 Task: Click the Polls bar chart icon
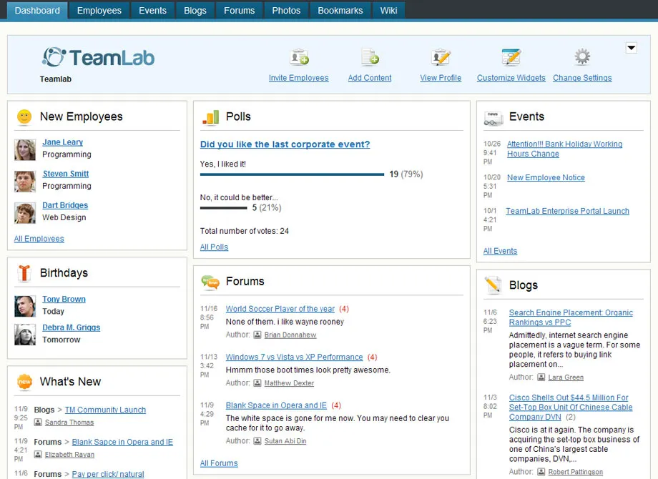point(211,117)
